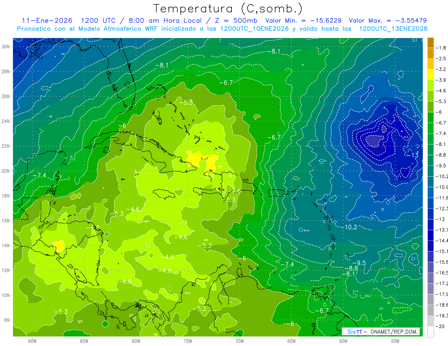Select the date text "11-Ene-2026"
Viewport: 448px width, 346px height.
[x=47, y=21]
